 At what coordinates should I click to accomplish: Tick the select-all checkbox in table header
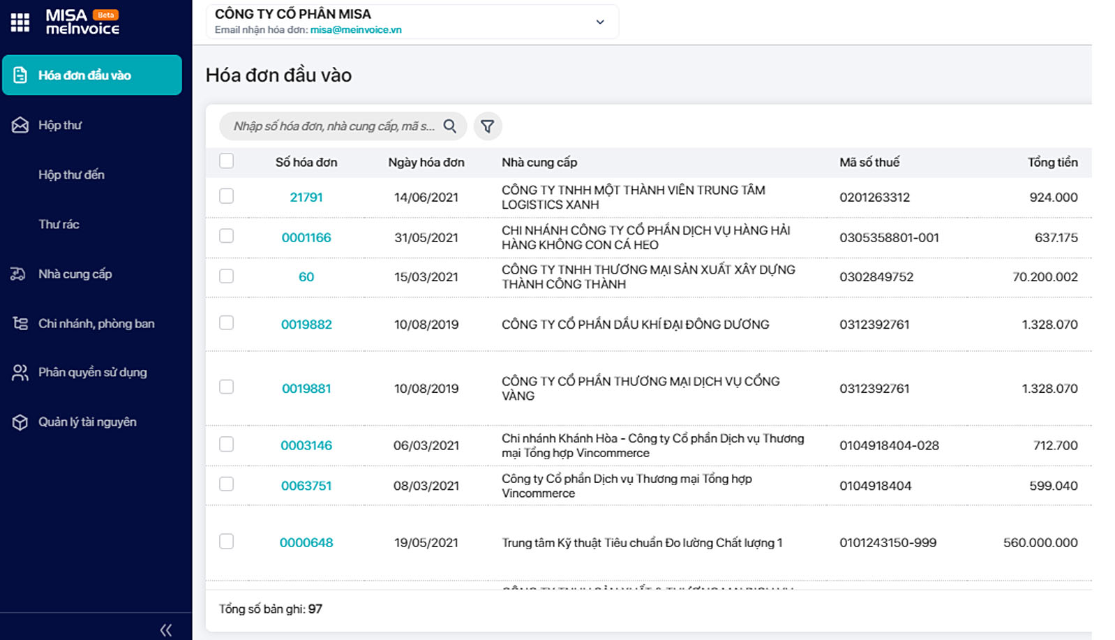click(226, 161)
